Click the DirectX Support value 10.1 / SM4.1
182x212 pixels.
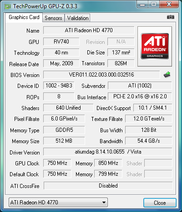(152, 108)
